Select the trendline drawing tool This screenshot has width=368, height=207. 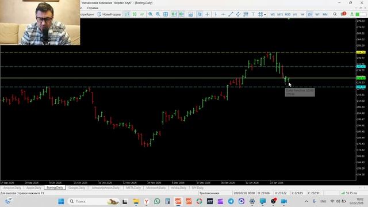click(231, 14)
